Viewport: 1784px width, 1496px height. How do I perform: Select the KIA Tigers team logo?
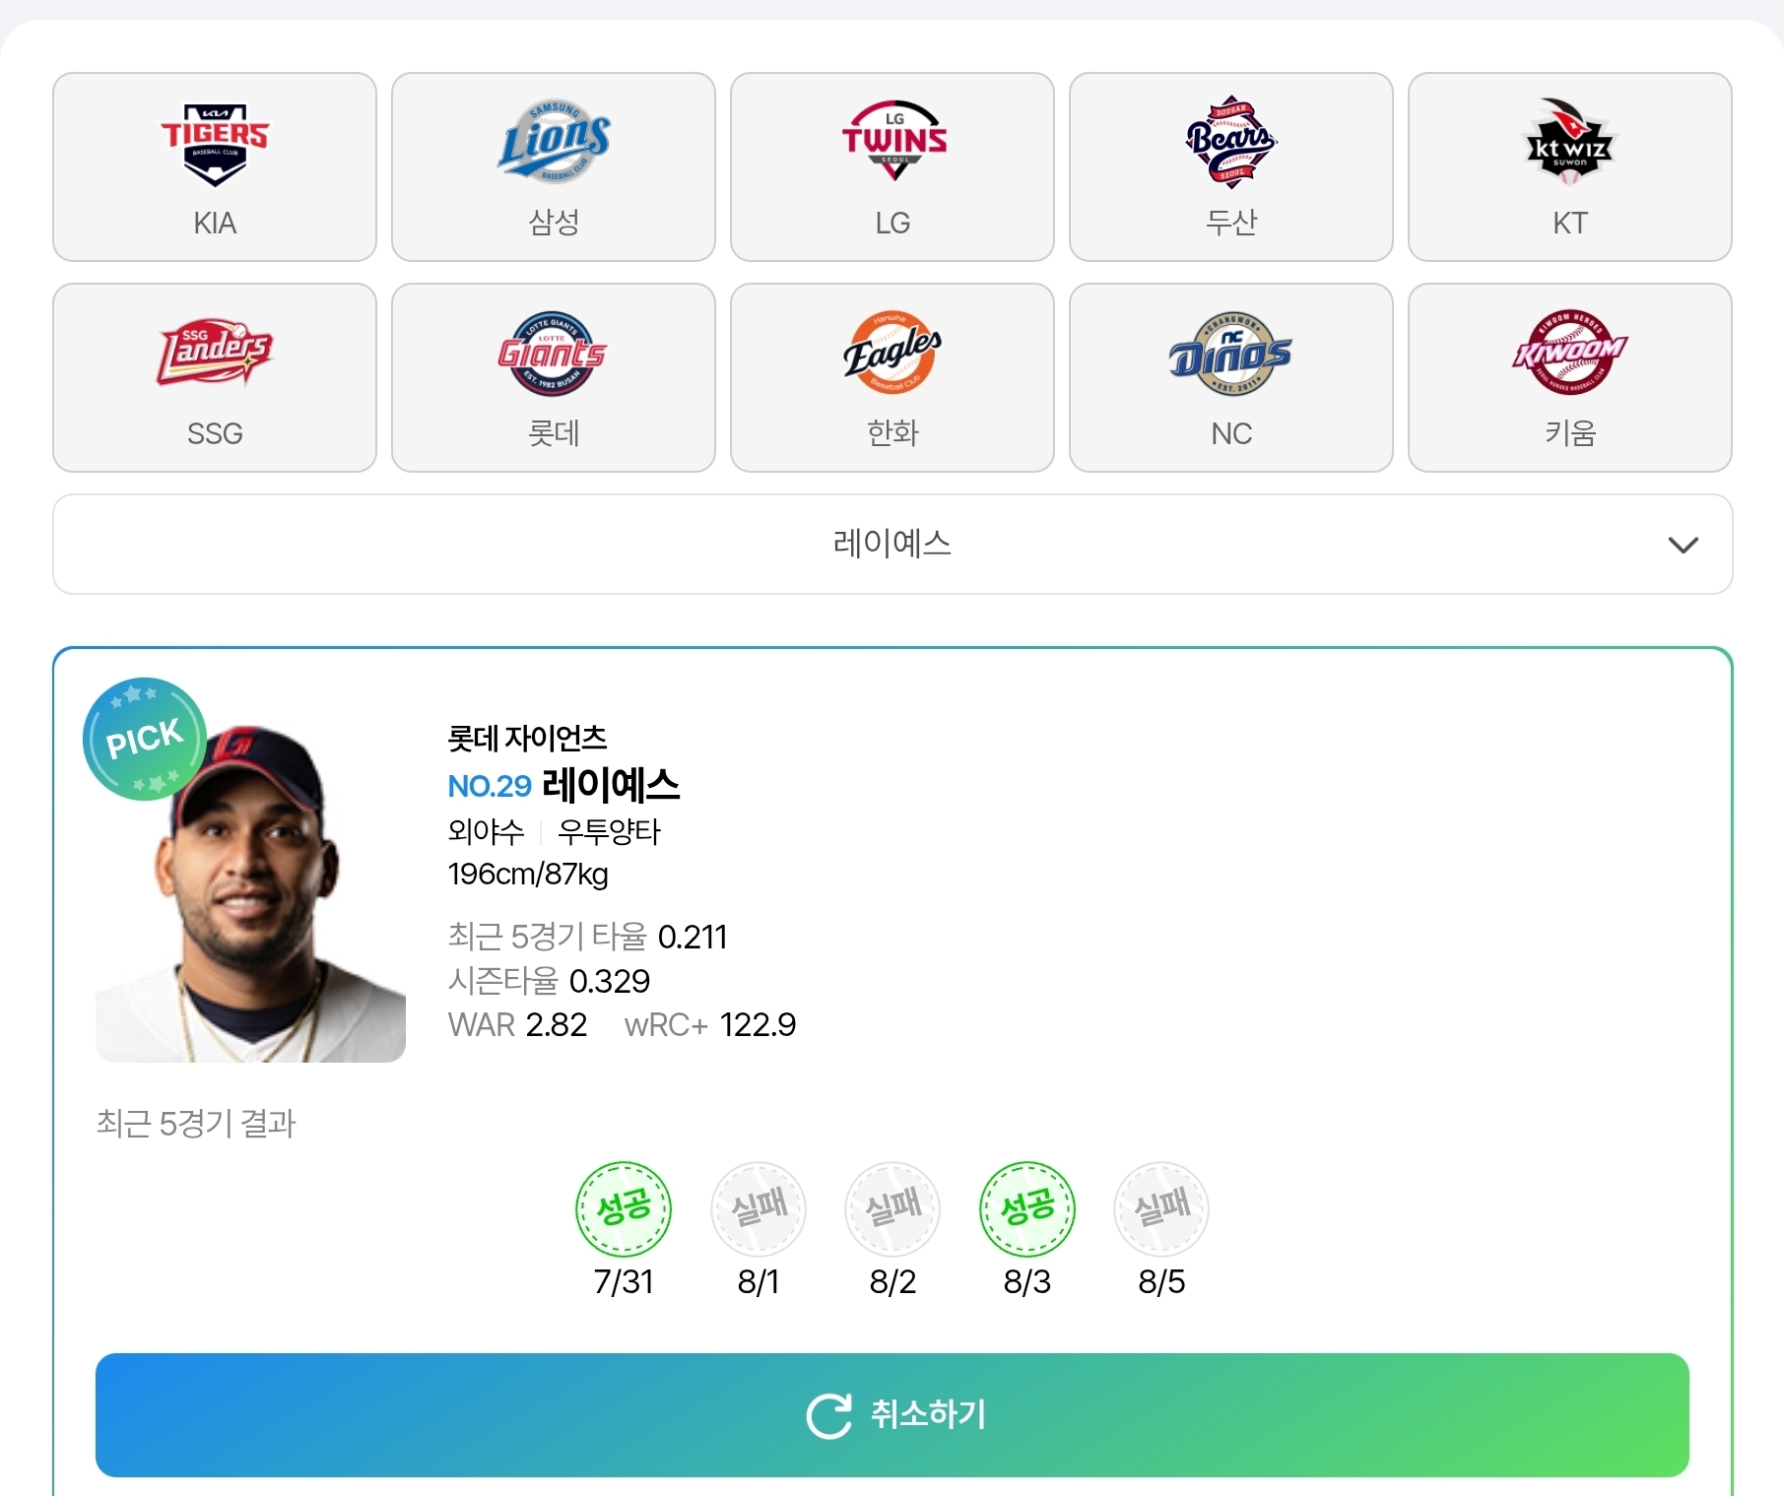click(x=215, y=145)
